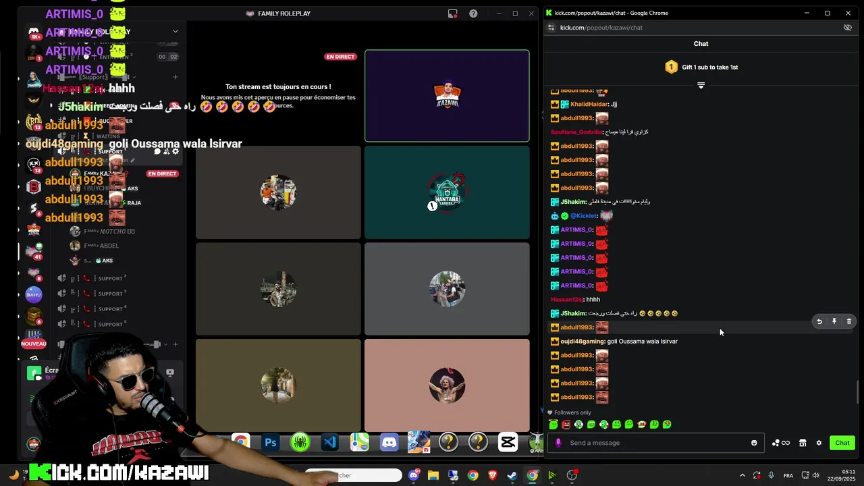Open Discord help question mark icon

[473, 13]
